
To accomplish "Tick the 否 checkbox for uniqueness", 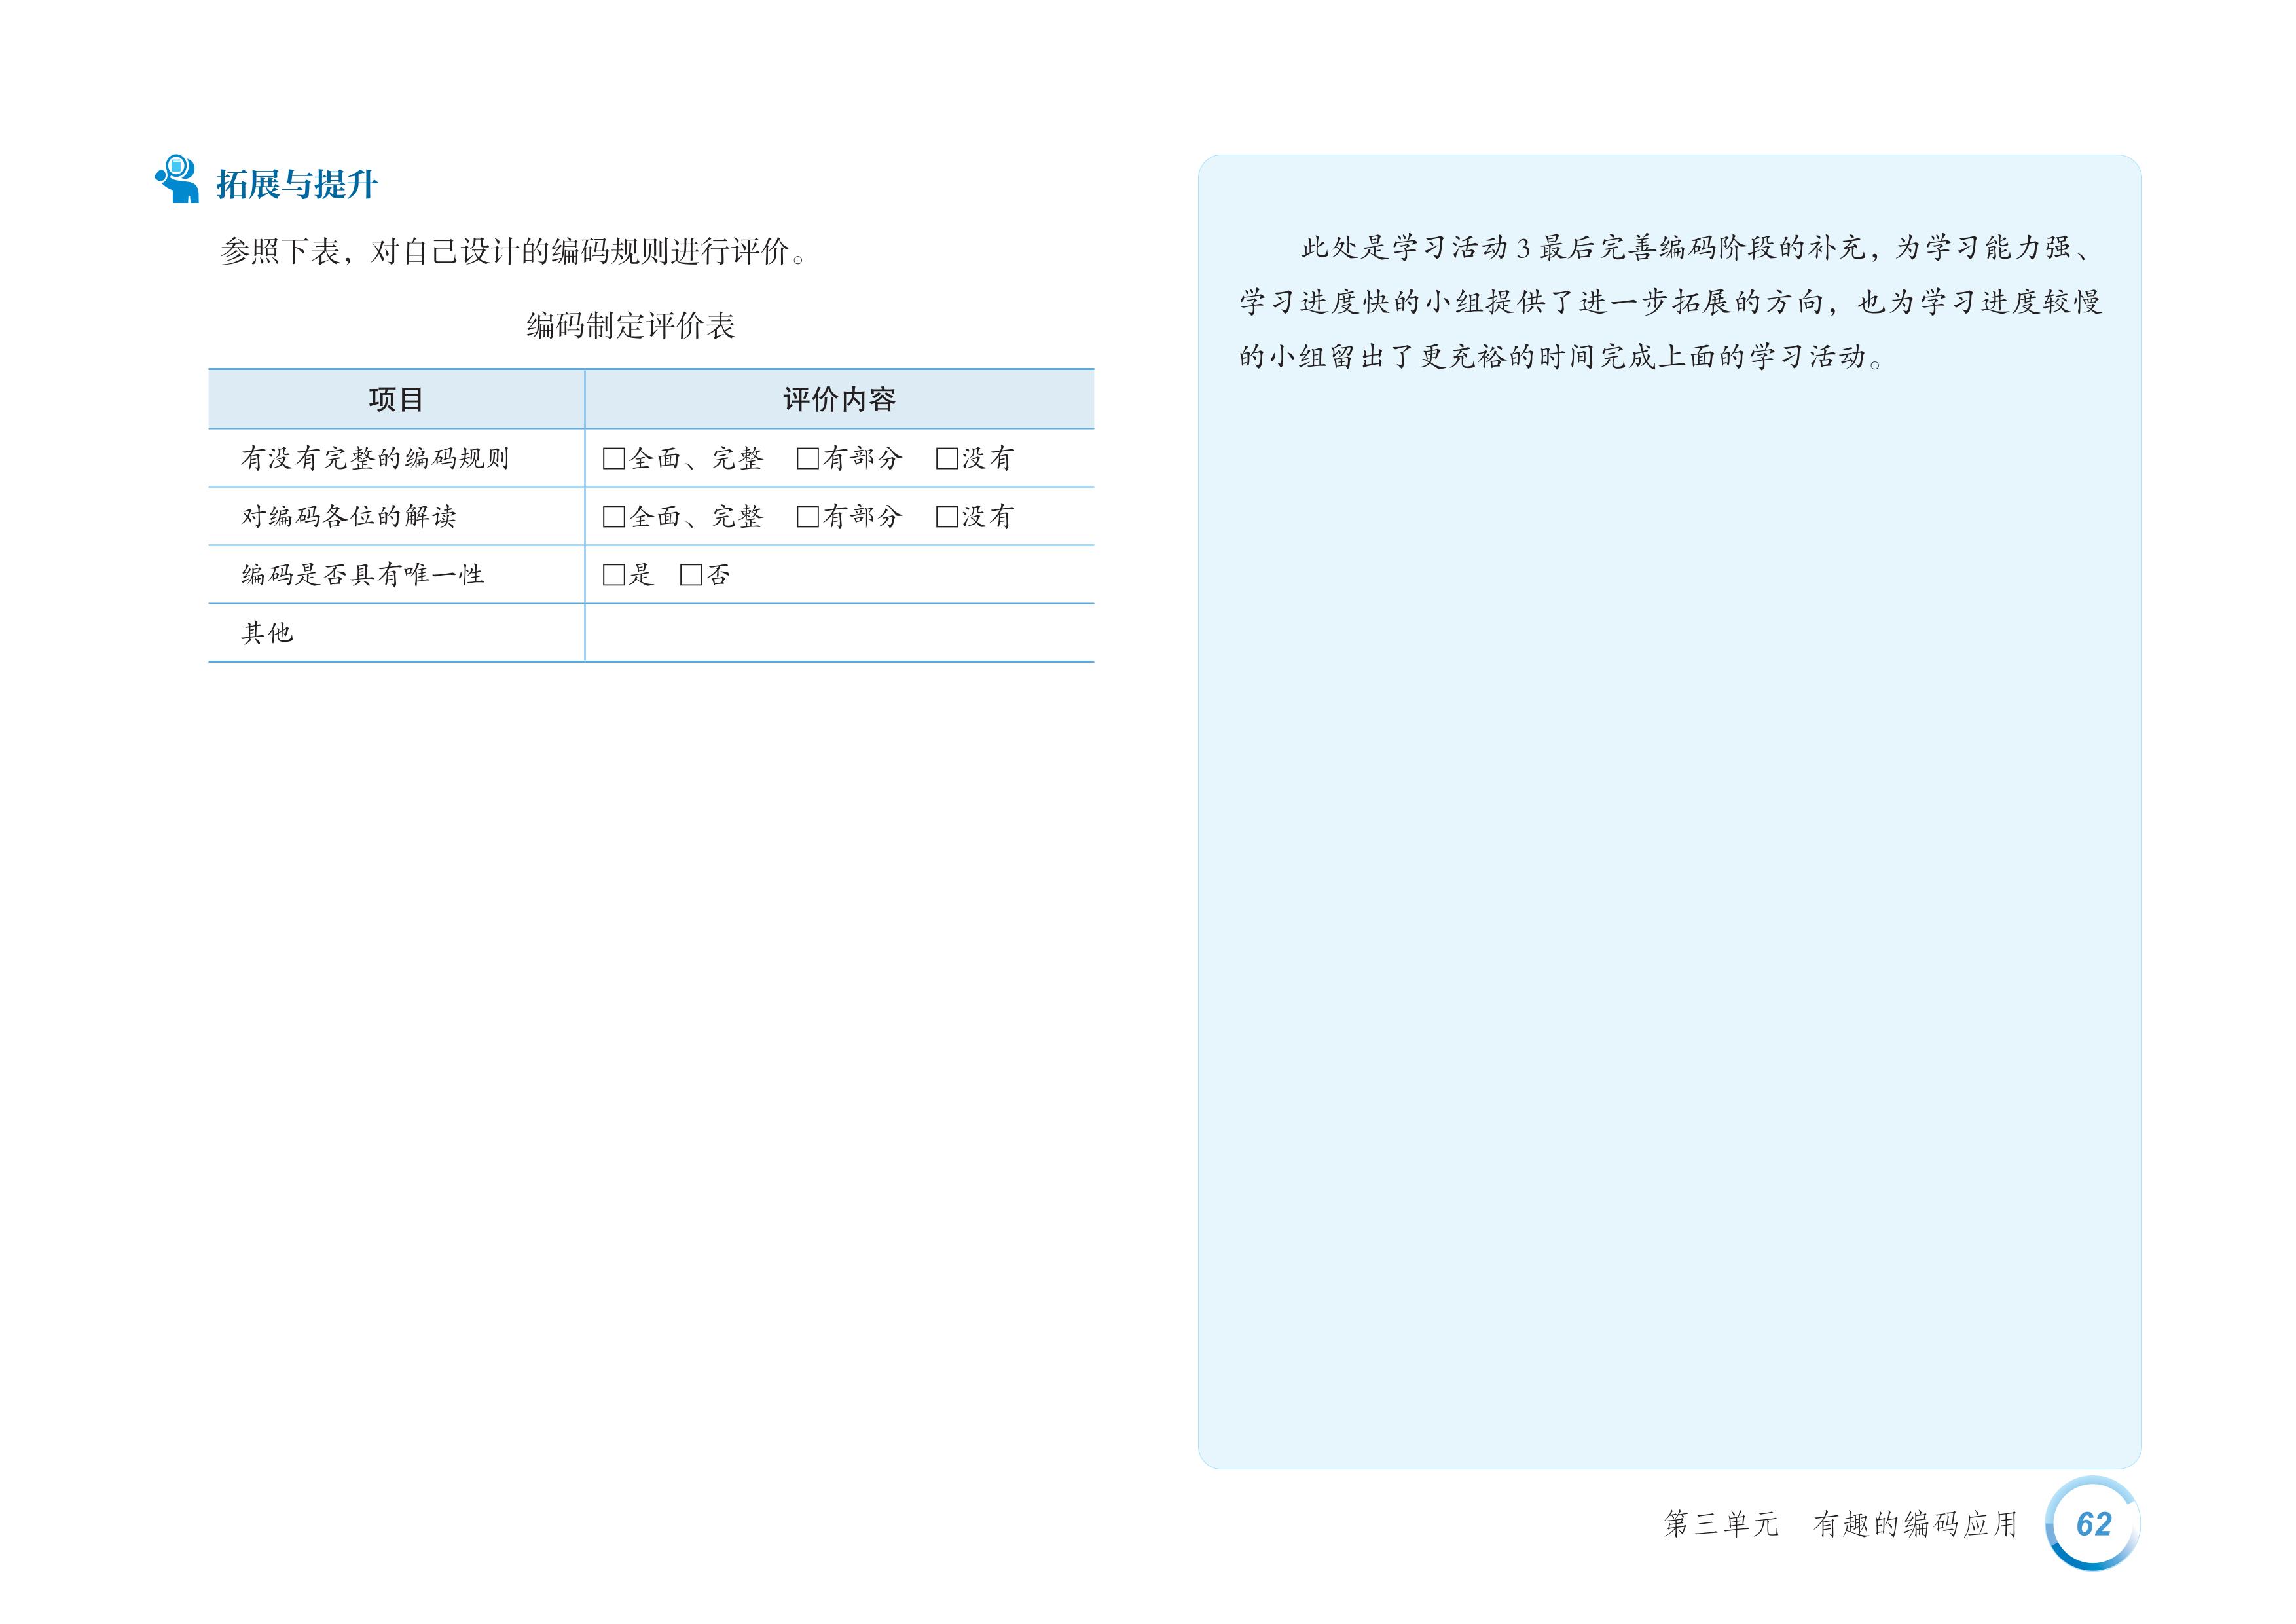I will pos(690,575).
